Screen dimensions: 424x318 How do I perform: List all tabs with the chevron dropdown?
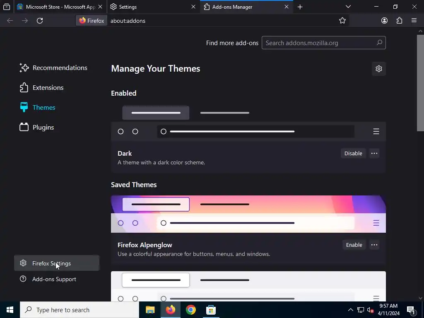[x=348, y=7]
